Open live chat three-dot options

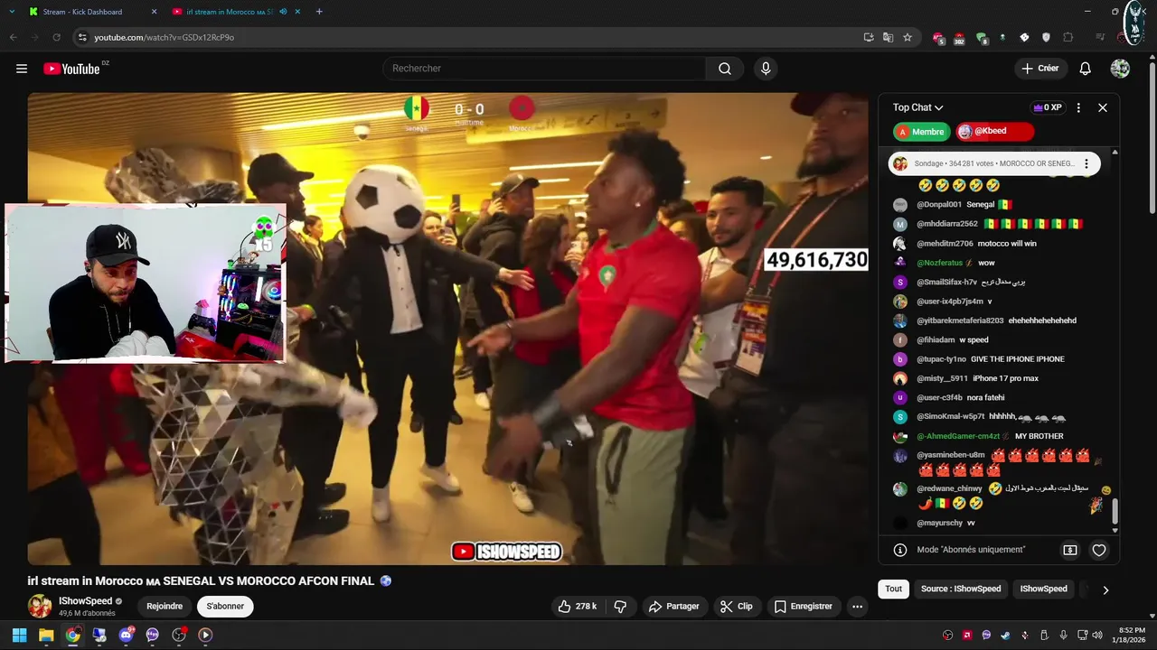(x=1078, y=107)
